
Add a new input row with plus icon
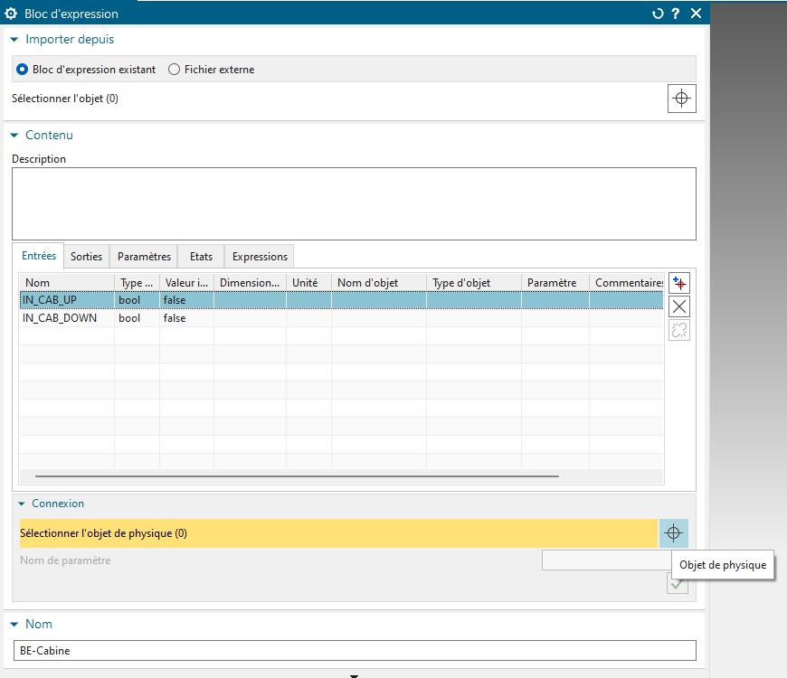click(x=679, y=283)
